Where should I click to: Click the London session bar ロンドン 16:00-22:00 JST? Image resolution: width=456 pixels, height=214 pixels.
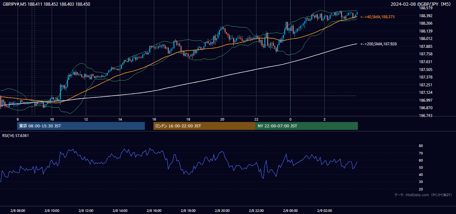204,126
